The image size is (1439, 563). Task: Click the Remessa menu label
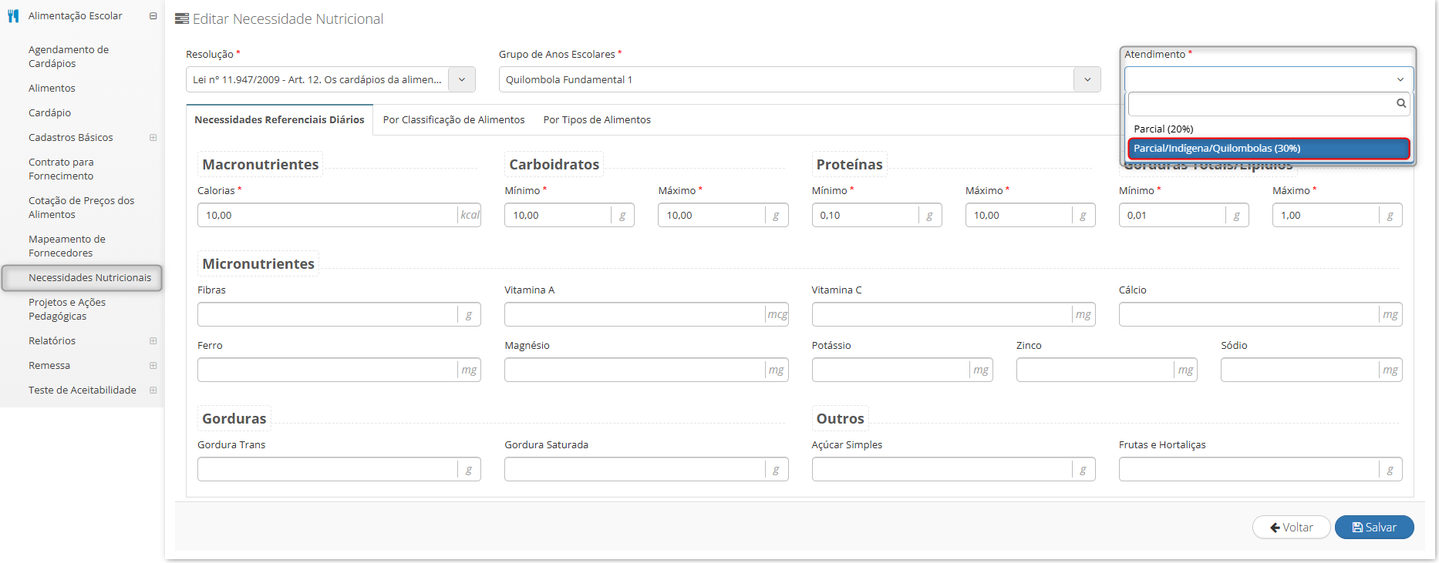(49, 365)
